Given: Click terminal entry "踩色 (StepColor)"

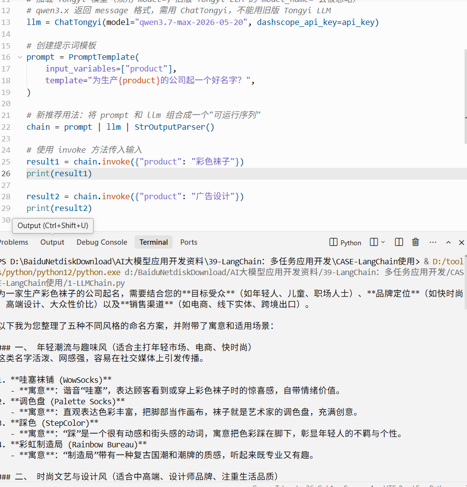Looking at the screenshot, I should (54, 423).
